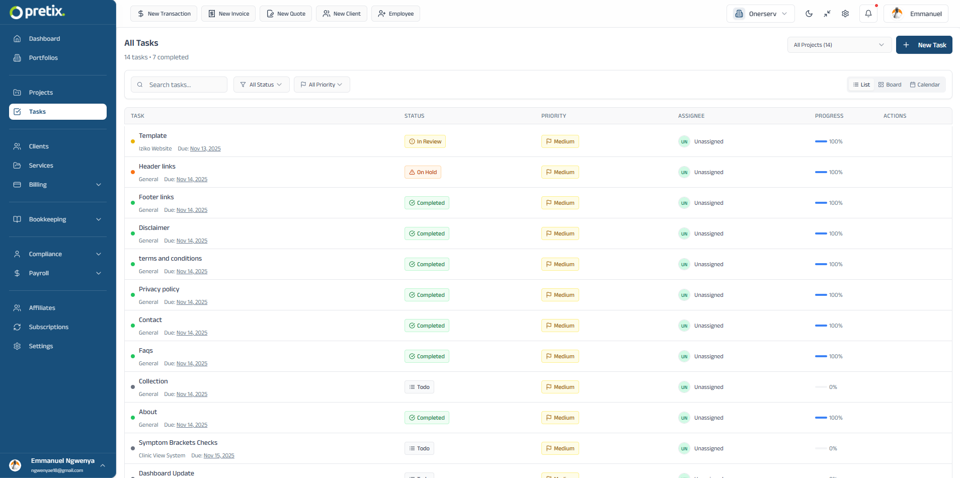Open Dashboard from the sidebar

[44, 39]
